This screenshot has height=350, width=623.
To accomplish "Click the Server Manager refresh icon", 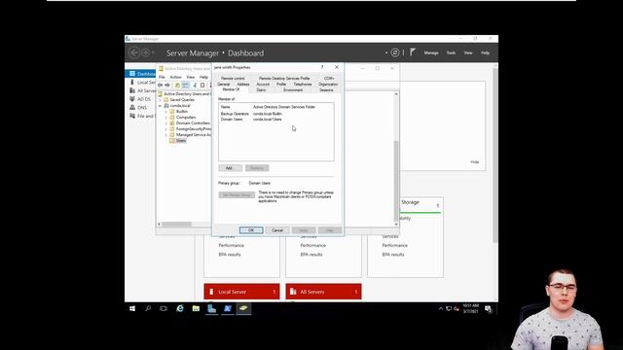I will [395, 52].
